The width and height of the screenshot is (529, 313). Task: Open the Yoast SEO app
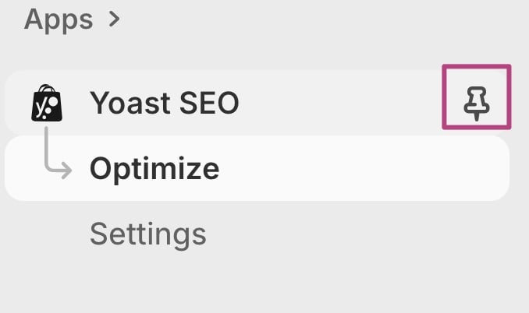[x=164, y=103]
